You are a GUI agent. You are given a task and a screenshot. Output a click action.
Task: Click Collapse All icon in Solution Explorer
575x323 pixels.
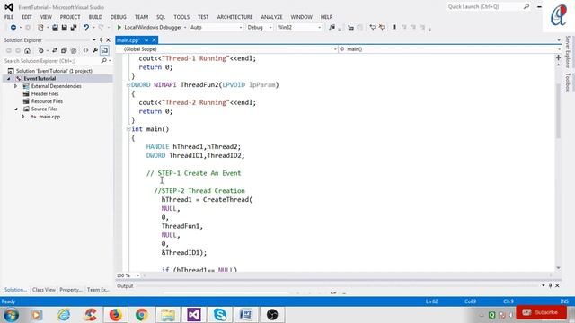coord(64,50)
